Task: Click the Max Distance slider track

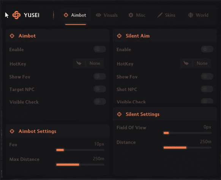Action: 80,165
